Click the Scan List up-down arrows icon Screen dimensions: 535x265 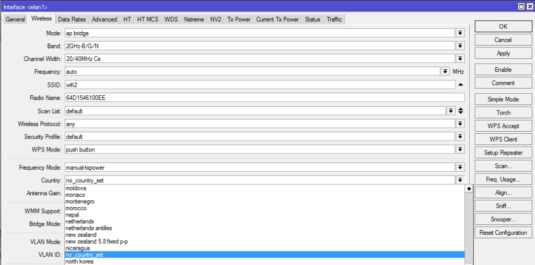[x=460, y=111]
